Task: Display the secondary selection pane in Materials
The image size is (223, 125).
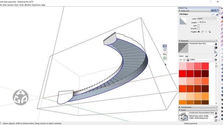Action: [216, 44]
